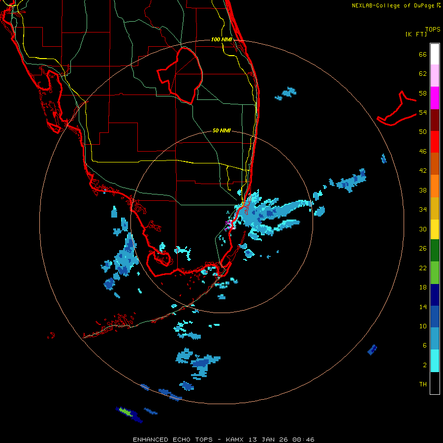Click the 26 legend value label

[423, 249]
